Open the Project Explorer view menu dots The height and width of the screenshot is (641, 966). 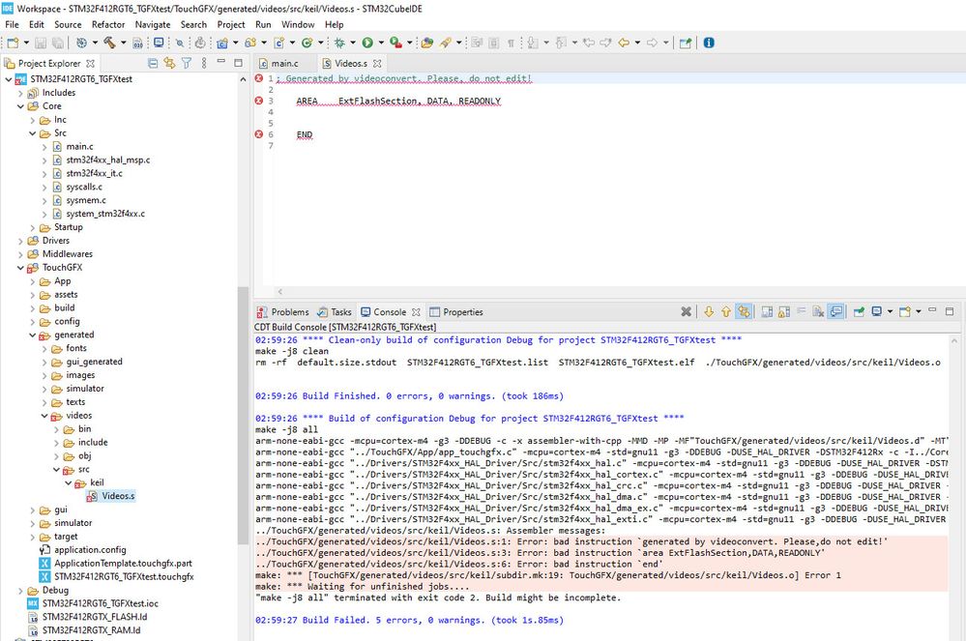pyautogui.click(x=204, y=63)
